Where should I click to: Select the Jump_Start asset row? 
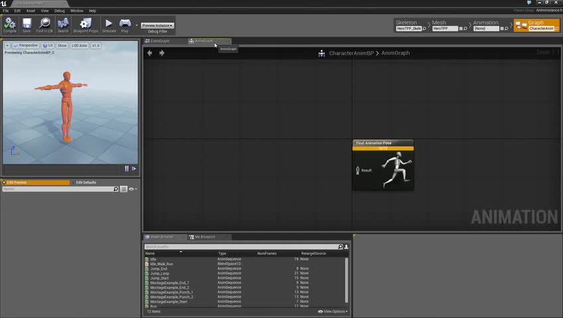[244, 278]
